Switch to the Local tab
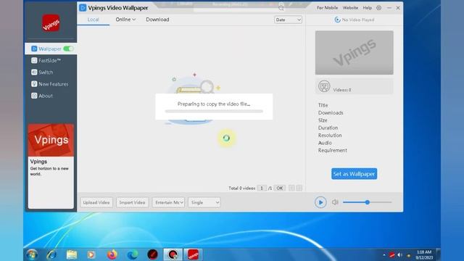 (x=93, y=20)
